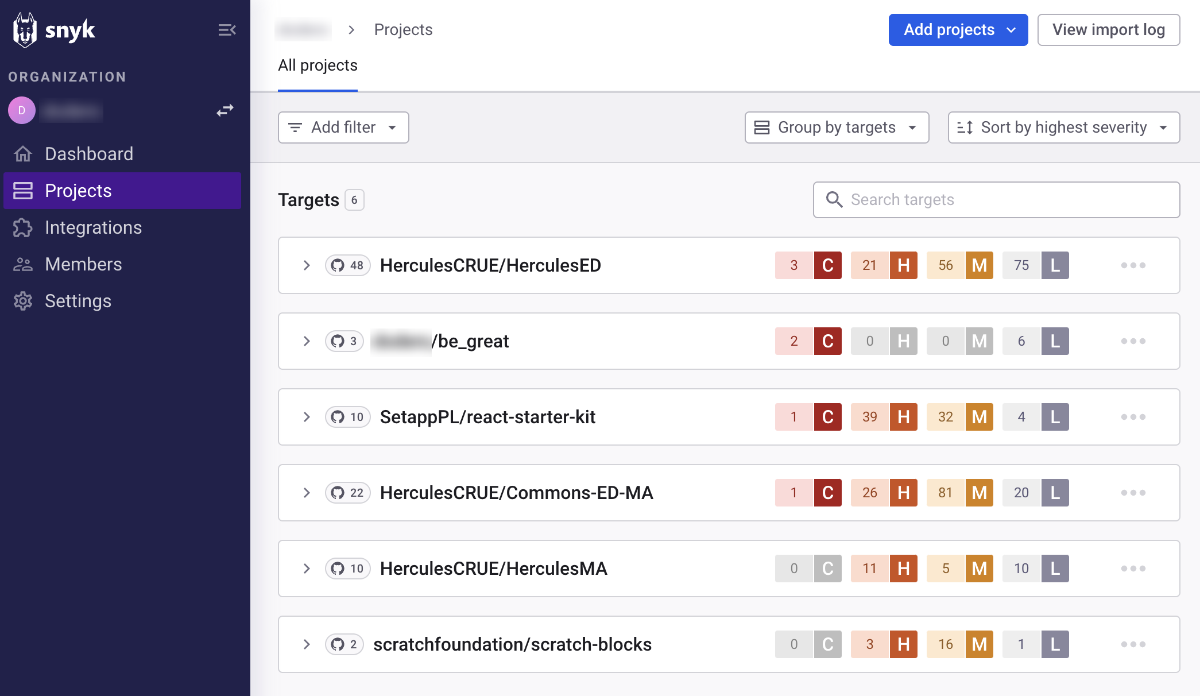1200x696 pixels.
Task: Expand the HerculesCRUE/HerculesMA target
Action: (x=307, y=569)
